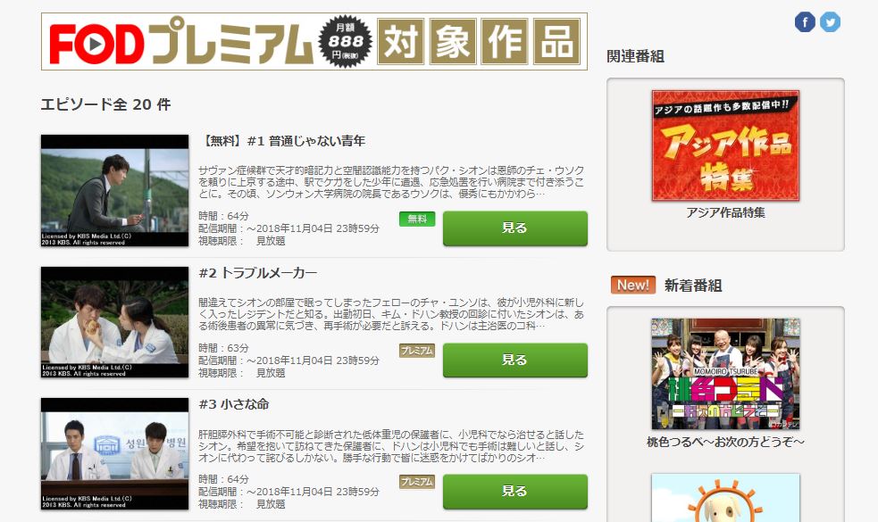The width and height of the screenshot is (878, 522).
Task: Click 見る button for episode 3 小さな命
Action: [x=515, y=492]
